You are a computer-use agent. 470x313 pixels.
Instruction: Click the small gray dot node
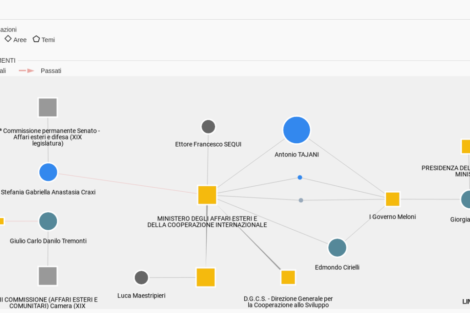(x=301, y=200)
